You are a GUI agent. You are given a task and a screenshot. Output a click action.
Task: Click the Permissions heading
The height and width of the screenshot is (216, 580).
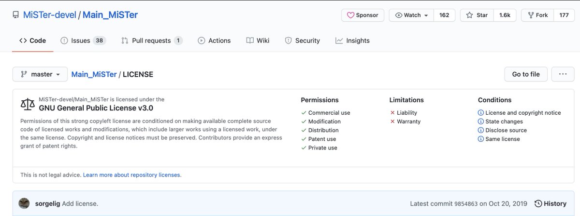tap(319, 100)
